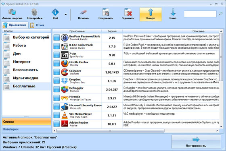The image size is (226, 151).
Task: Click horizontal scrollbar right arrow
Action: click(x=217, y=130)
